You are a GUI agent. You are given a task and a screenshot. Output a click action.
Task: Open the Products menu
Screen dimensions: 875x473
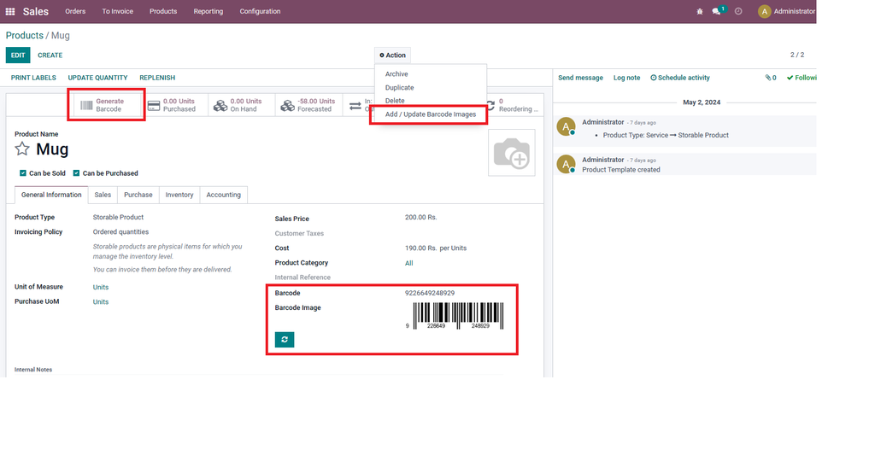coord(163,11)
